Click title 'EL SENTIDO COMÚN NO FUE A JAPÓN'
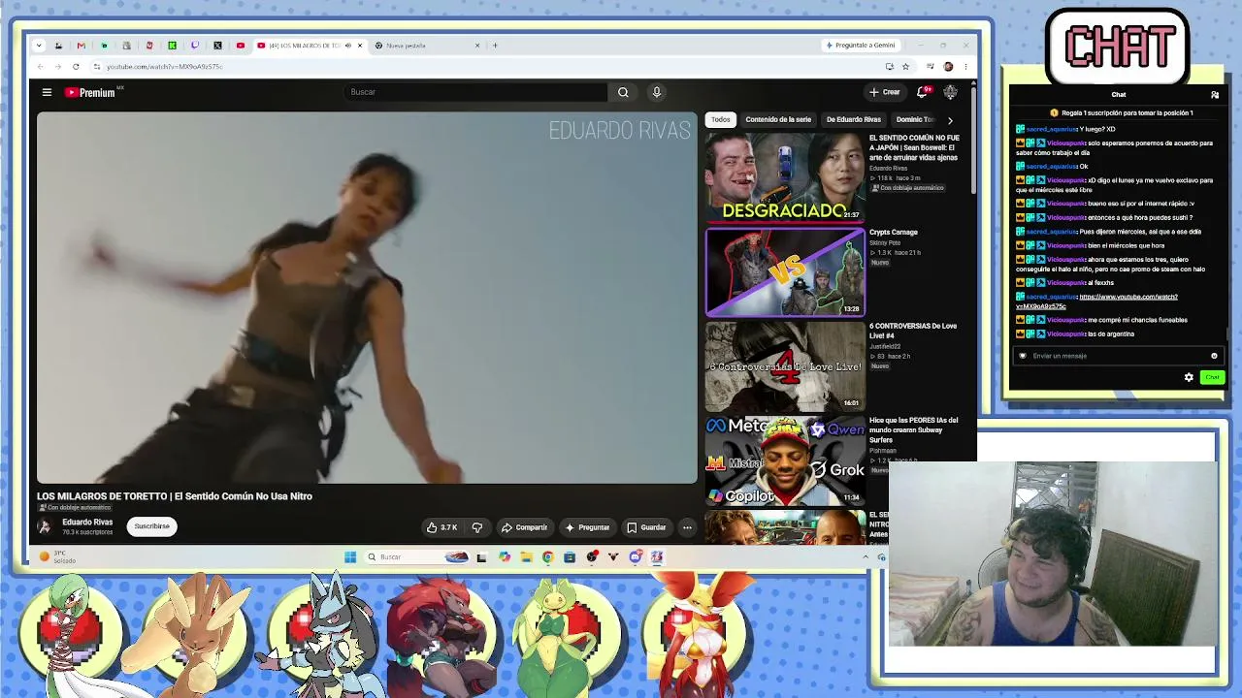 tap(914, 147)
